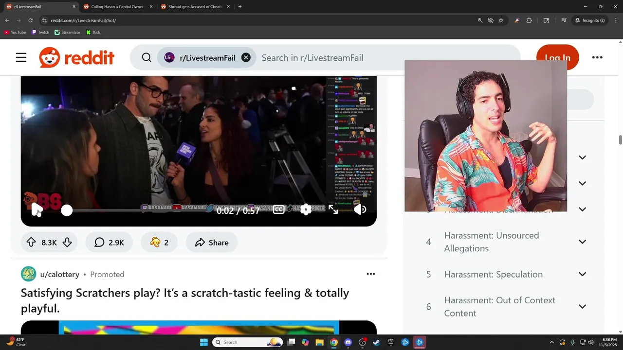Expand rule 5 Harassment: Speculation
The image size is (623, 350).
582,274
